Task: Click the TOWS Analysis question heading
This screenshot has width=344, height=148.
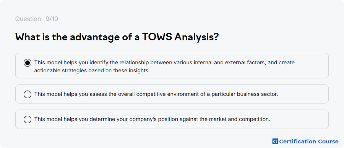Action: [x=117, y=37]
